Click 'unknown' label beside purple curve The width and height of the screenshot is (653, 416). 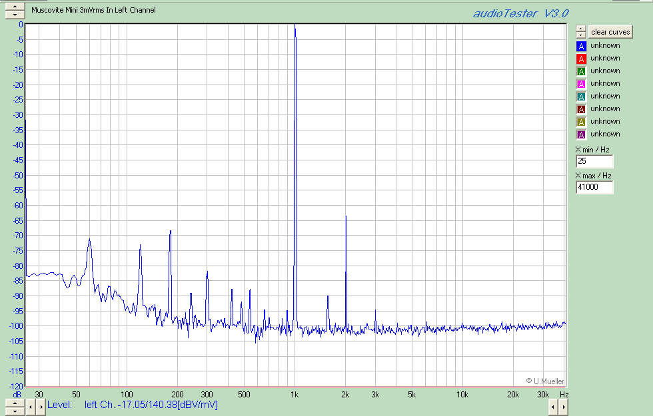pyautogui.click(x=605, y=134)
